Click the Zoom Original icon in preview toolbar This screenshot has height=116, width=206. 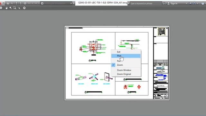pyautogui.click(x=19, y=8)
